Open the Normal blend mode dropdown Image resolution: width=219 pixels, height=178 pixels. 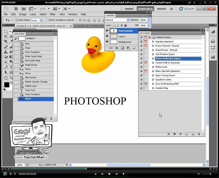pyautogui.click(x=117, y=20)
